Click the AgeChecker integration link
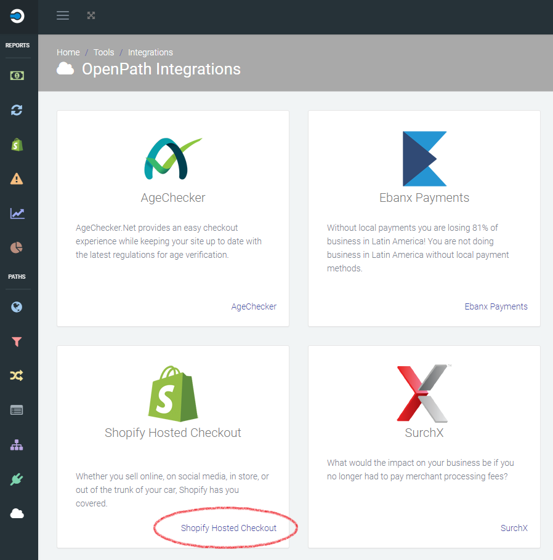The image size is (553, 560). [x=254, y=306]
